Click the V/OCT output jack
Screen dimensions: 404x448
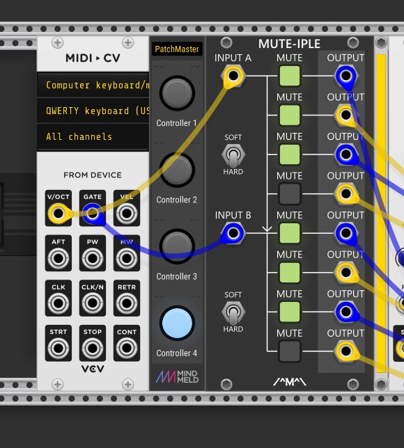pos(59,213)
